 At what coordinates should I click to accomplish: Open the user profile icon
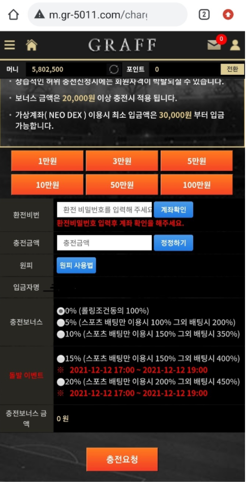[x=235, y=45]
